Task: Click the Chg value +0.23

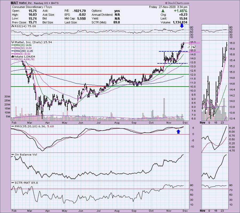Action: tap(183, 15)
